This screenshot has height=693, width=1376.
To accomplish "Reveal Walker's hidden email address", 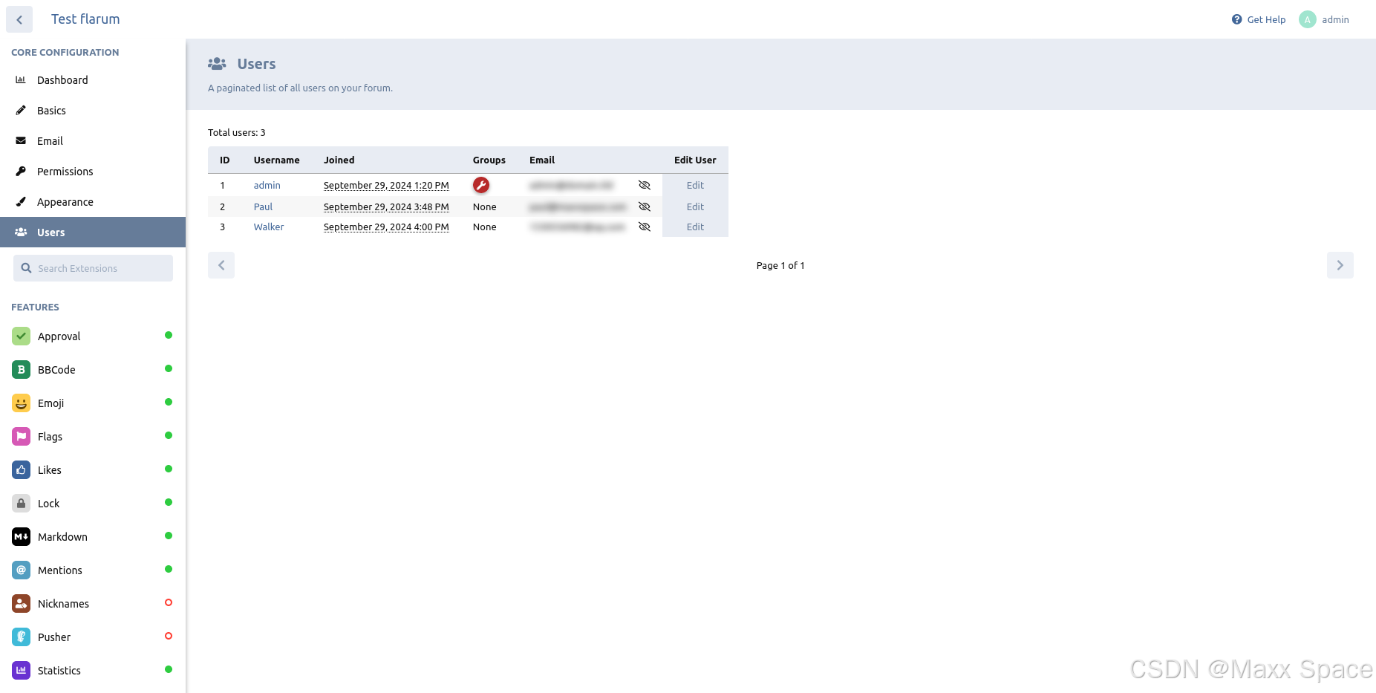I will tap(645, 227).
